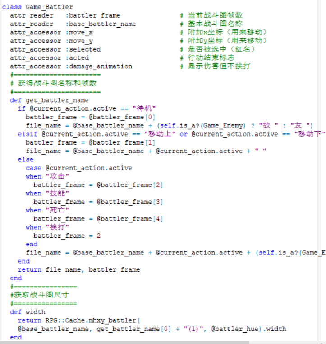Click the string "待机" in the if condition
Image resolution: width=326 pixels, height=344 pixels.
pos(144,108)
